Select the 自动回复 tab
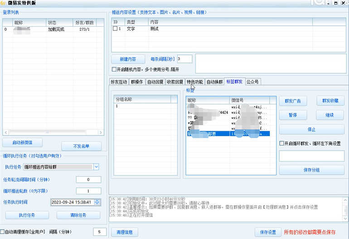Screen dimensions: 349x239 [155, 82]
